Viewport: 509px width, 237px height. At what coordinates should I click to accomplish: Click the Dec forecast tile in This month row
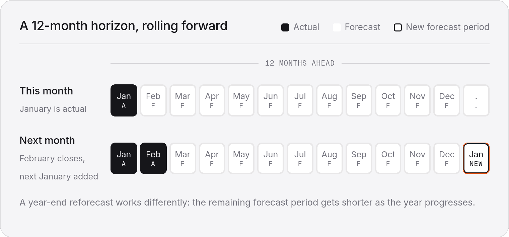click(447, 100)
